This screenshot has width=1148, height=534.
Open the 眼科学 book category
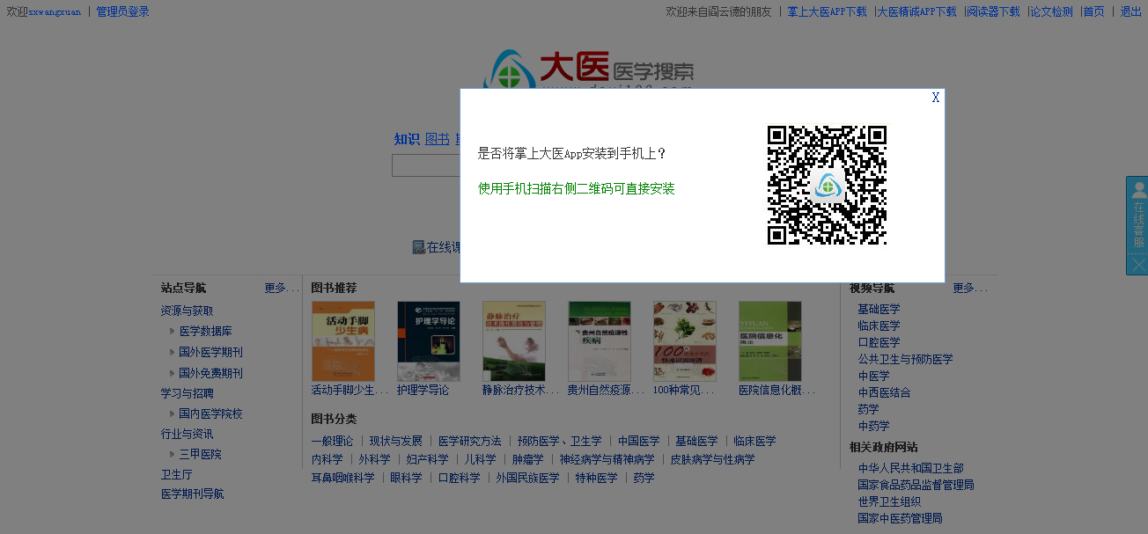tap(407, 478)
